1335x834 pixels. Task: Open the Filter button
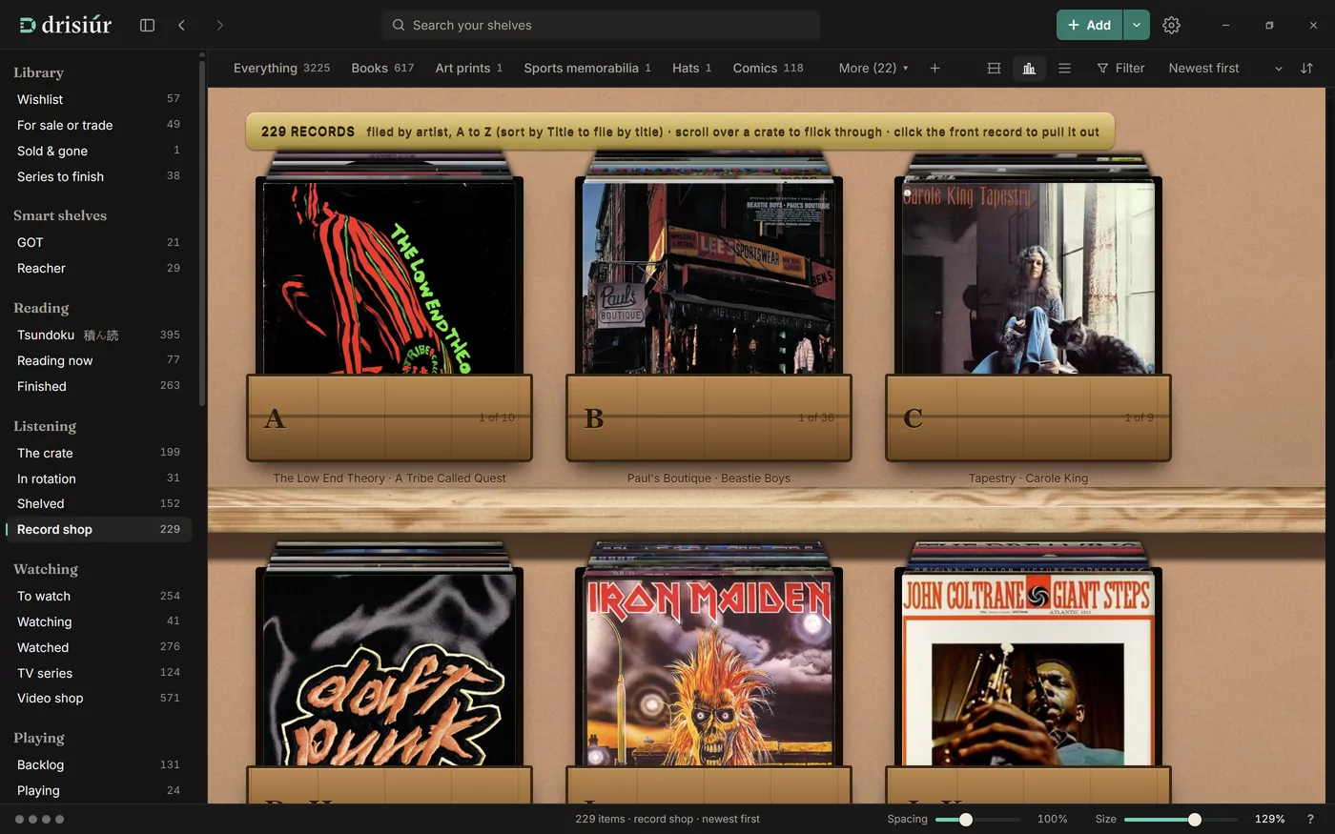pyautogui.click(x=1120, y=68)
